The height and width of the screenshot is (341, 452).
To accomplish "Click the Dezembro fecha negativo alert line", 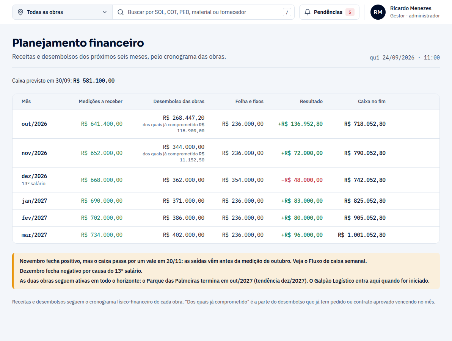I will pyautogui.click(x=81, y=271).
